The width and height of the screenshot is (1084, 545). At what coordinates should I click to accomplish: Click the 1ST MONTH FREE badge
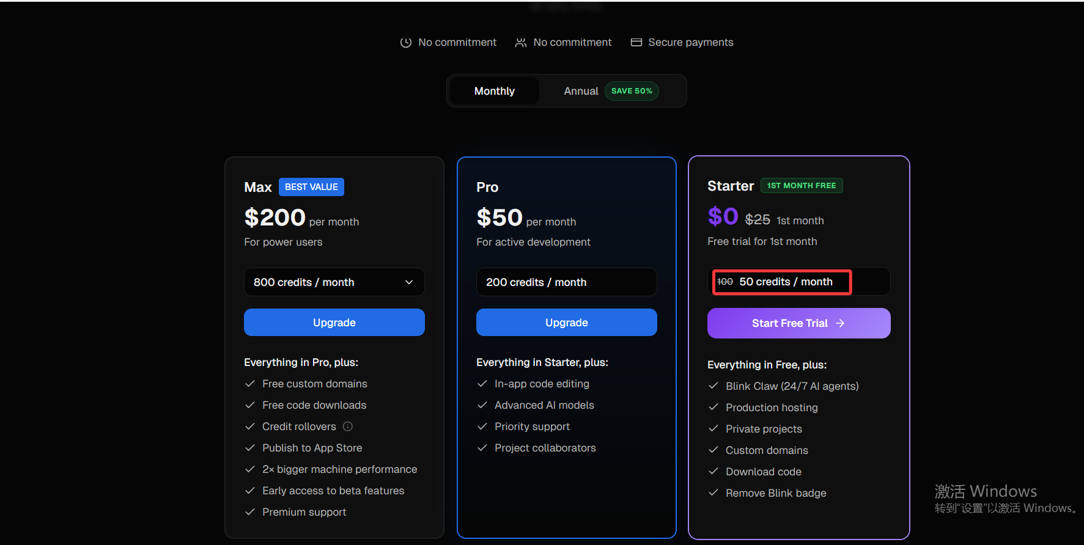[x=802, y=185]
